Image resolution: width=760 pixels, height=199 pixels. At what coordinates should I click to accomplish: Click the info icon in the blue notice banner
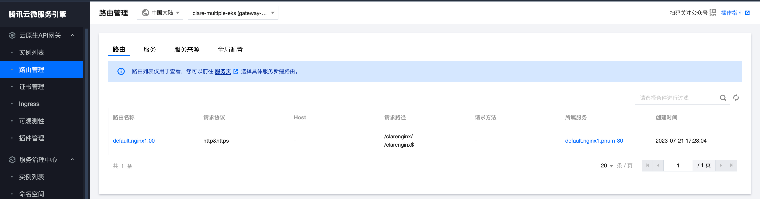point(121,71)
